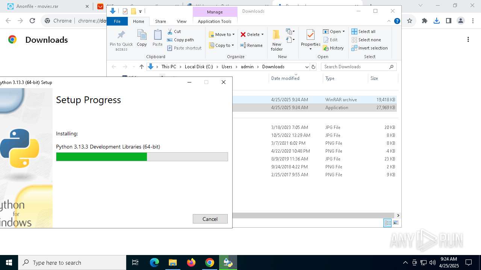Open Firefox from the taskbar

tap(191, 262)
